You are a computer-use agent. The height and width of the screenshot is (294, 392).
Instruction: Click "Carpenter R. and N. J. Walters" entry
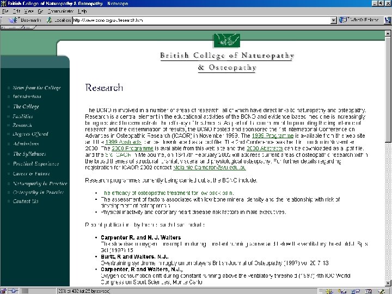tap(141, 237)
